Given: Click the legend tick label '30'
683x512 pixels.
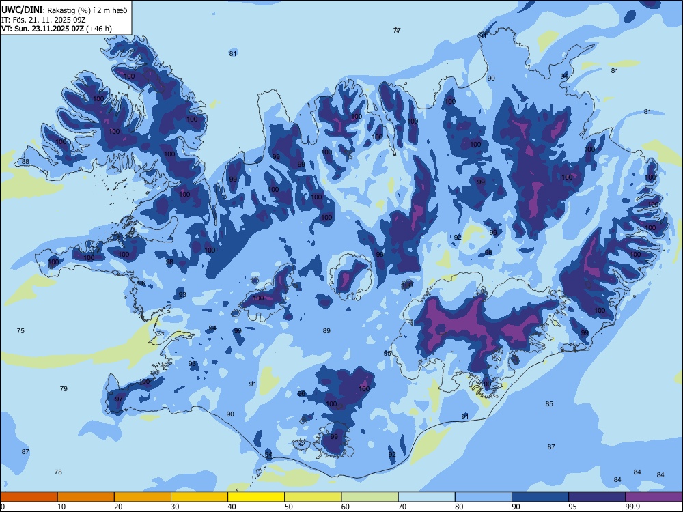Looking at the screenshot, I should 175,507.
